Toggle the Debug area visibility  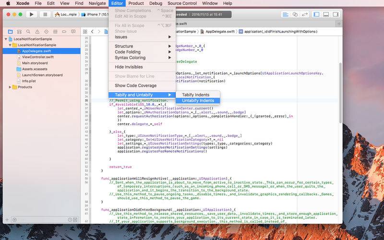tap(326, 14)
